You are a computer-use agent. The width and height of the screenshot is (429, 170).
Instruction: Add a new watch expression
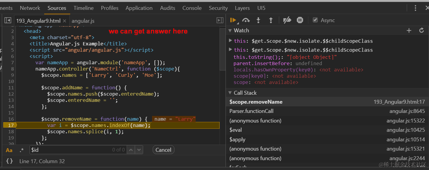(409, 30)
